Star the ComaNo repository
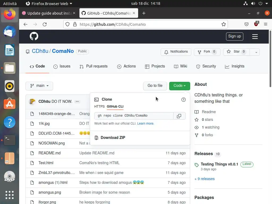 (x=237, y=52)
